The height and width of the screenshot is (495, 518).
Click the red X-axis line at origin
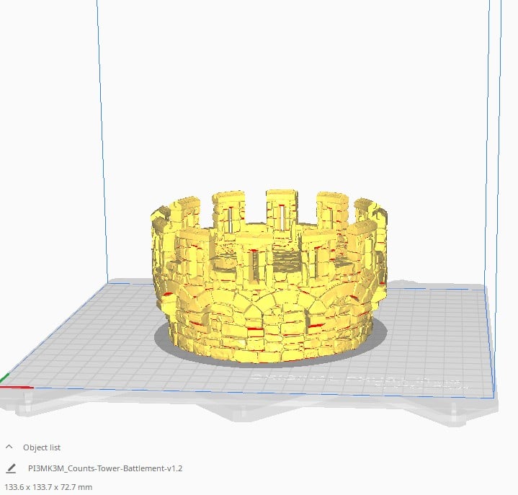pos(18,388)
